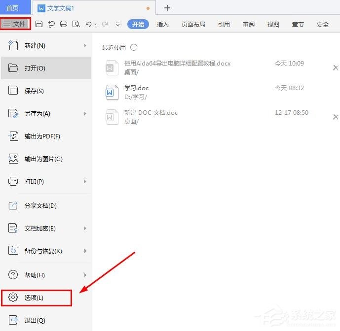This screenshot has height=331, width=340.
Task: Open the 文件 menu button
Action: 15,24
